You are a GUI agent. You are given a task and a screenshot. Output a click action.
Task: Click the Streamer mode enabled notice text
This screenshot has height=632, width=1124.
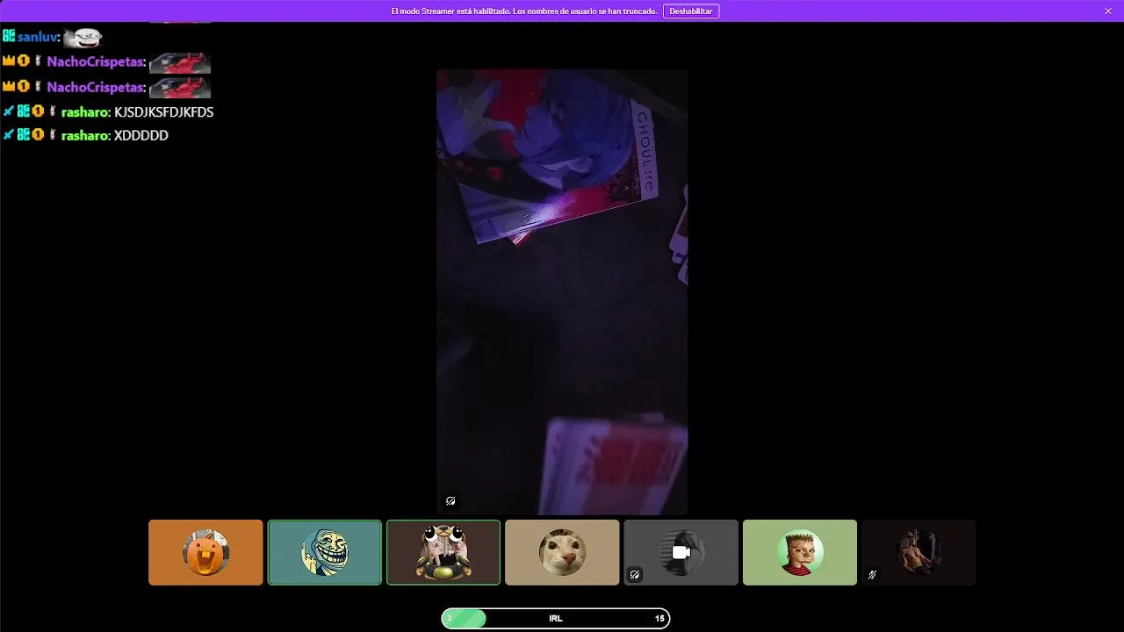(523, 11)
